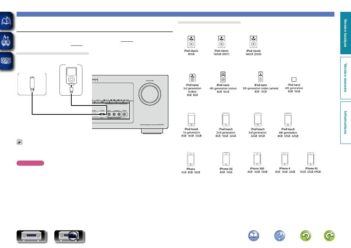Image resolution: width=351 pixels, height=248 pixels.
Task: Click the "80GB" capacity text
Action: 191,54
